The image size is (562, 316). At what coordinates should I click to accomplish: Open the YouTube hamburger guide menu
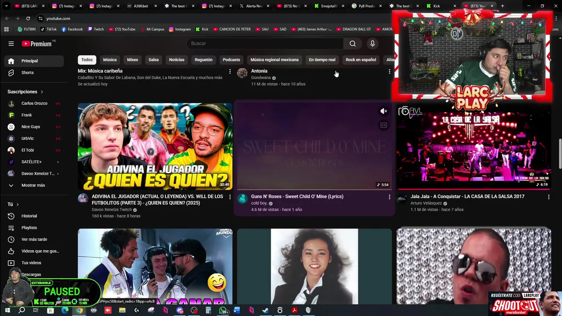click(11, 43)
